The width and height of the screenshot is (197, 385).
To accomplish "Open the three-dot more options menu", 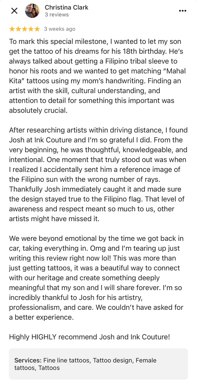I will point(182,11).
